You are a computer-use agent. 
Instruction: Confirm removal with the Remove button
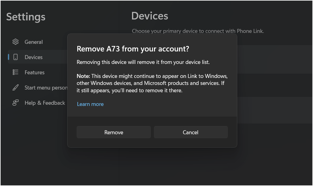(114, 132)
